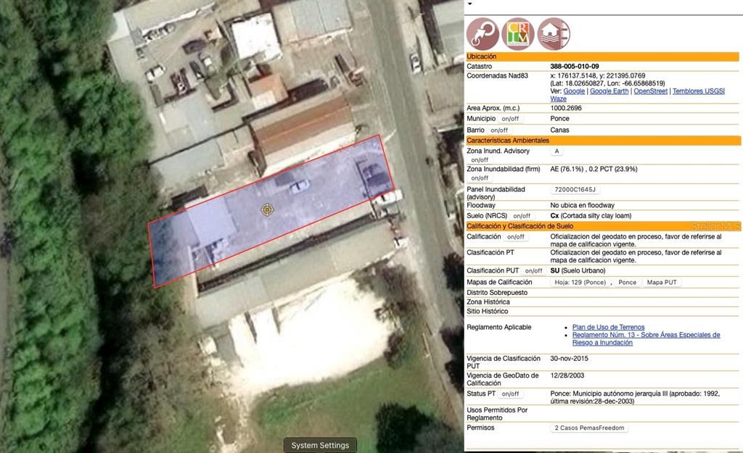This screenshot has height=453, width=743.
Task: Click the Mapa PUT button
Action: [661, 283]
